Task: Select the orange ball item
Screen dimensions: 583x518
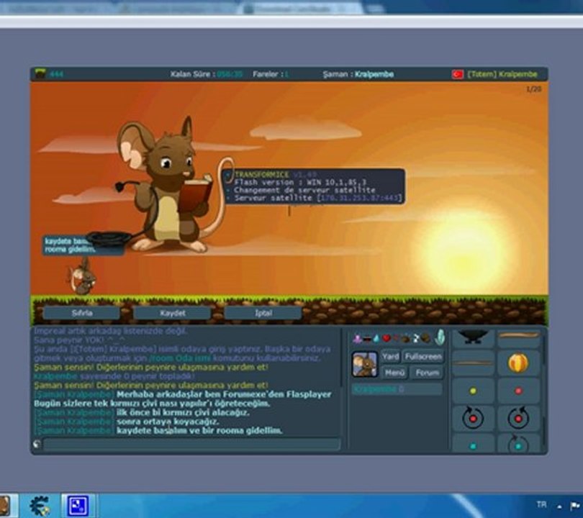Action: point(518,363)
